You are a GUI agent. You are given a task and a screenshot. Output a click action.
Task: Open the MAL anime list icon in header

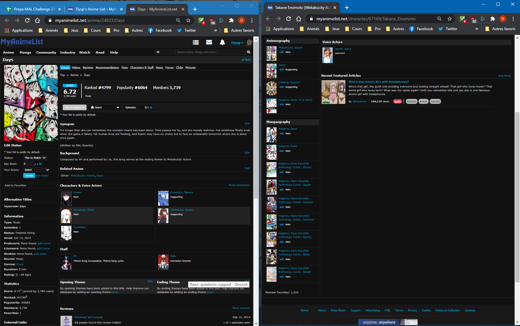coord(196,42)
